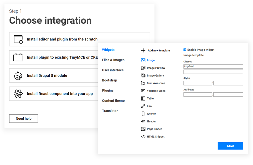
Task: Select the Anchor bookmark icon
Action: click(x=143, y=114)
